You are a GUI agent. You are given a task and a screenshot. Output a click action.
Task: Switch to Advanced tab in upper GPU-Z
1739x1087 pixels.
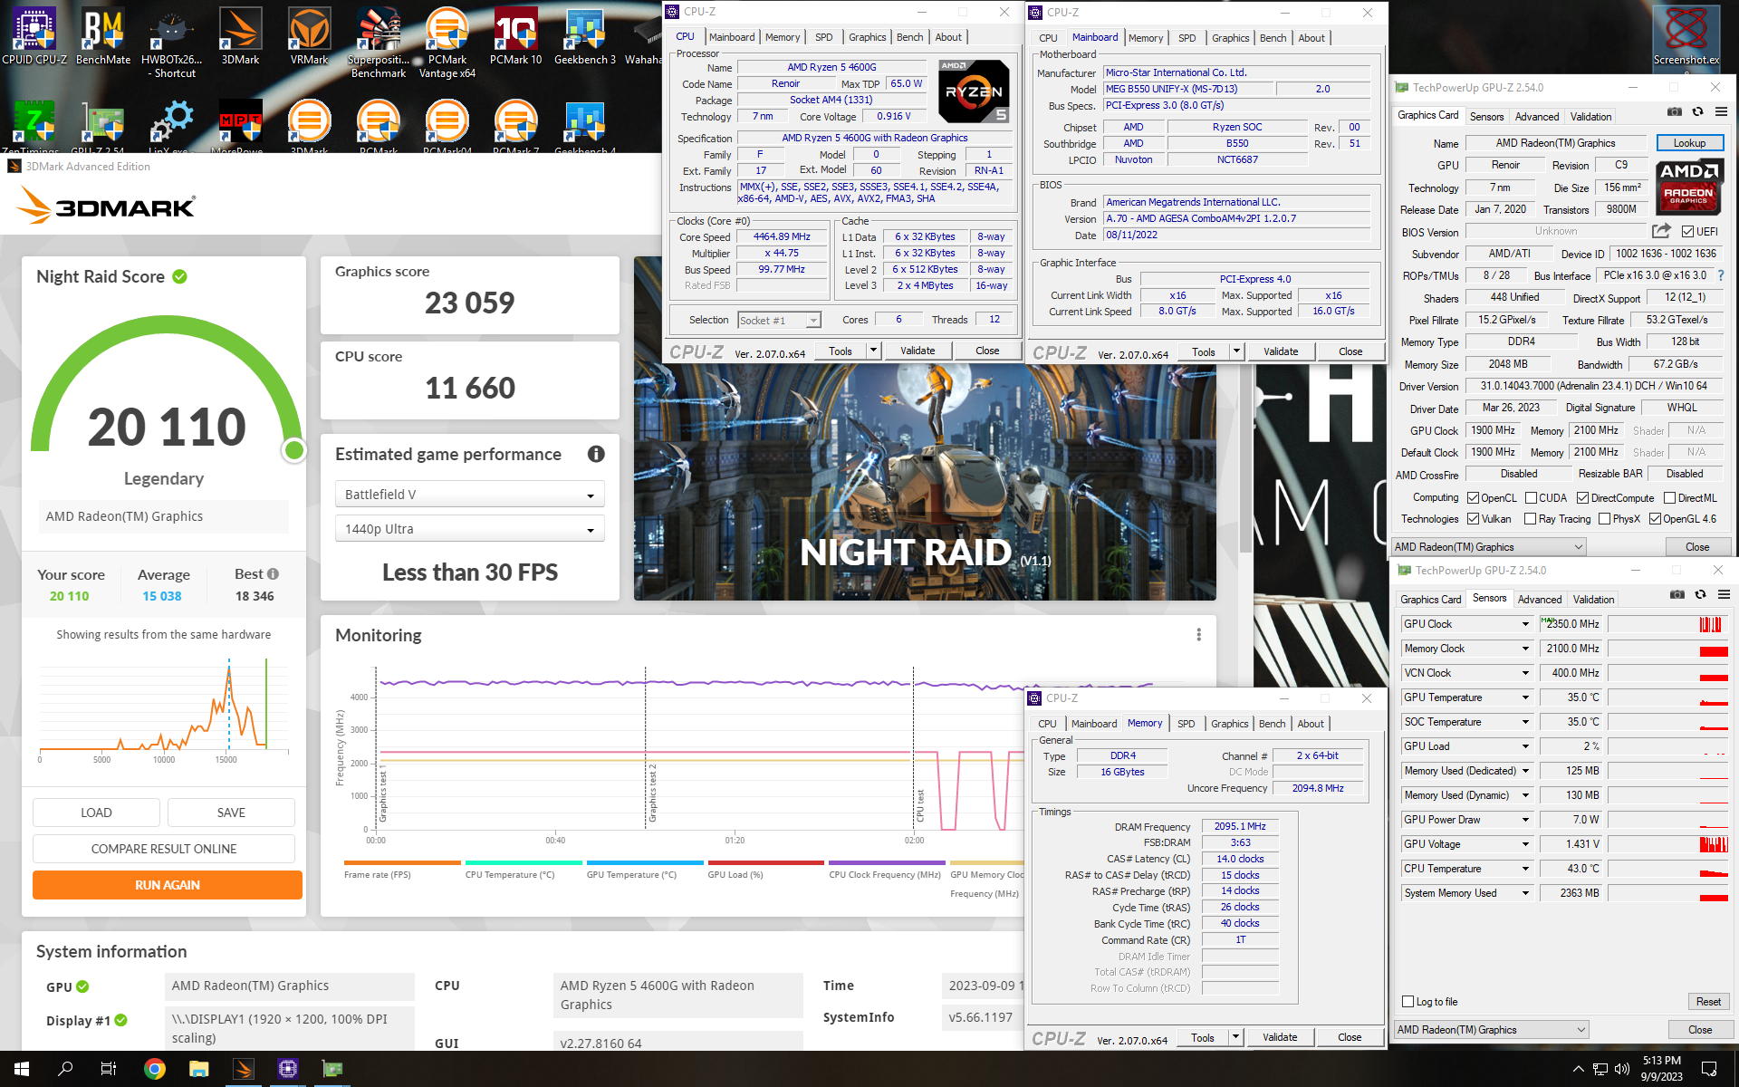[1537, 117]
